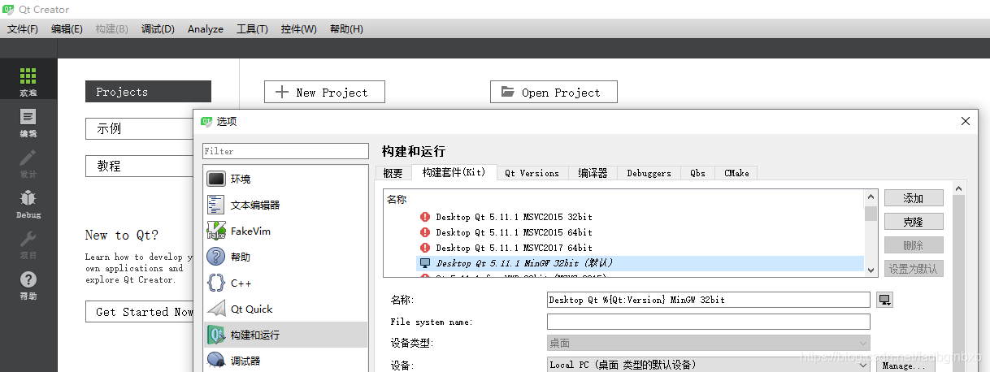
Task: Click the kit list scroll-down arrow
Action: pyautogui.click(x=871, y=270)
